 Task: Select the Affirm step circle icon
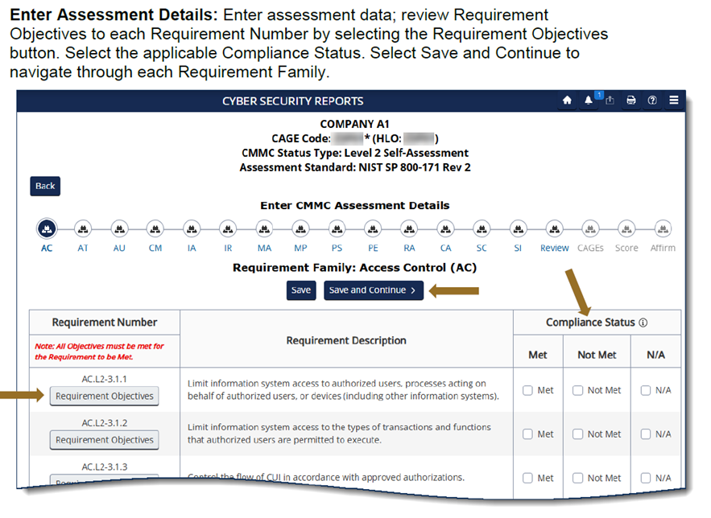[663, 229]
